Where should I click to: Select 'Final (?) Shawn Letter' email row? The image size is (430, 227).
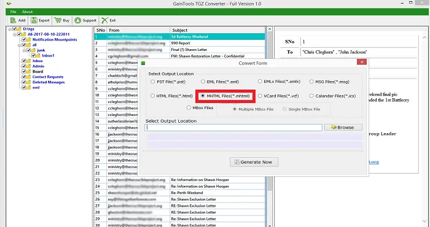(x=180, y=50)
